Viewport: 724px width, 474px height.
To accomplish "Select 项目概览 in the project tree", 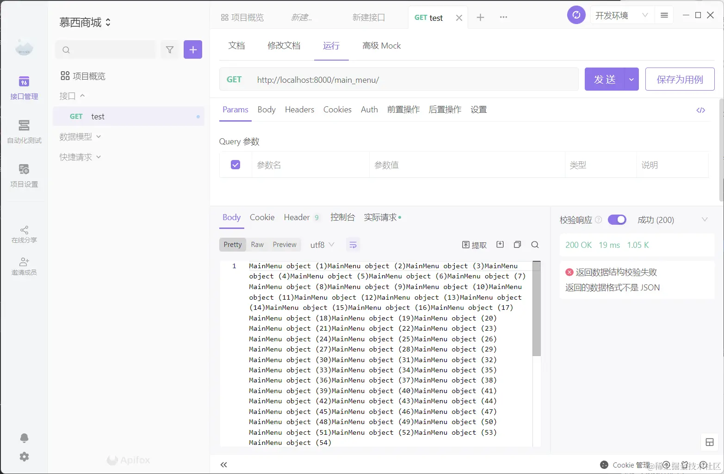I will coord(83,76).
